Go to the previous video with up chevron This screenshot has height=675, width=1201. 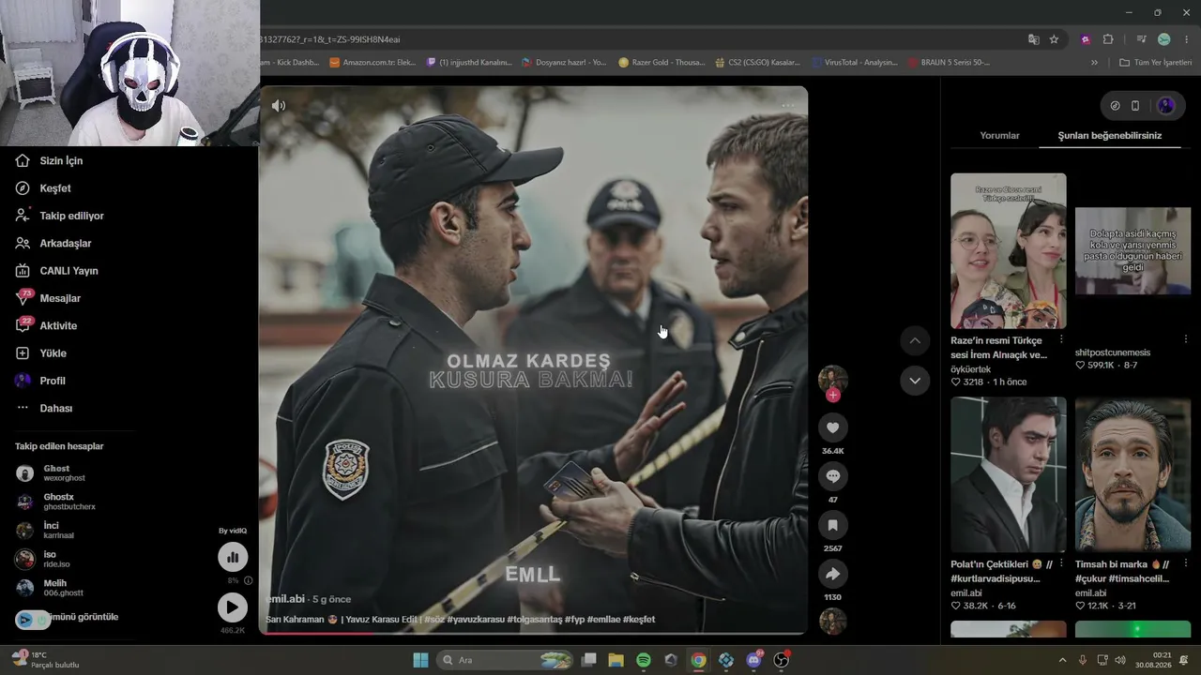pos(915,340)
